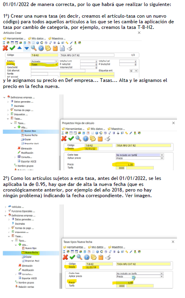The height and width of the screenshot is (298, 185).
Task: Click Precio field showing 0,95
Action: click(x=125, y=283)
